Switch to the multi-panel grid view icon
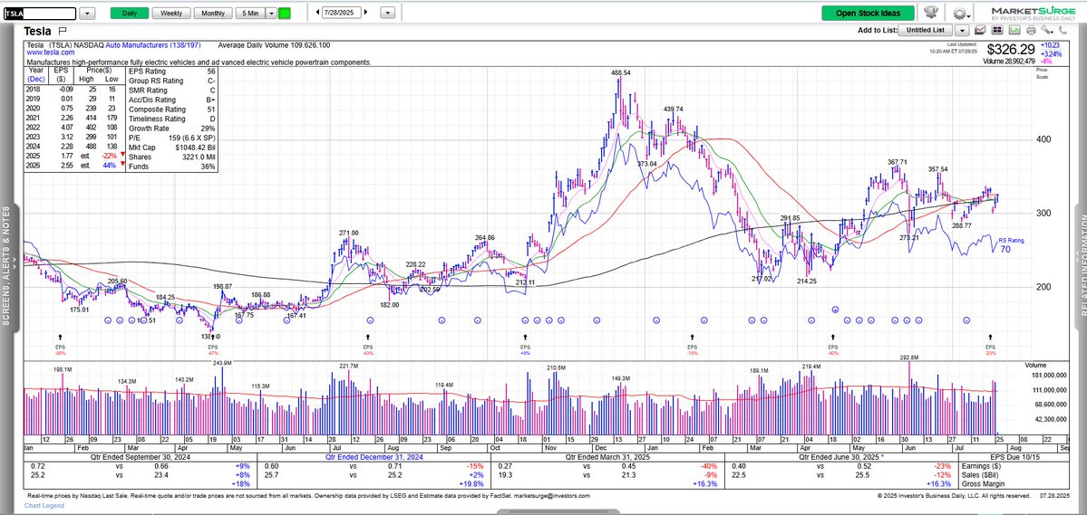Screen dimensions: 1087x515 click(x=997, y=30)
